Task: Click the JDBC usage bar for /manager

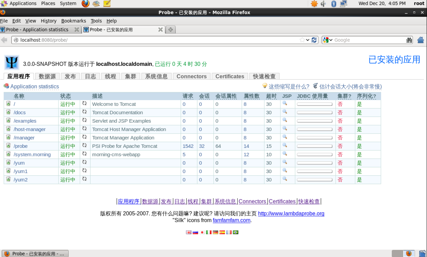Action: click(315, 138)
